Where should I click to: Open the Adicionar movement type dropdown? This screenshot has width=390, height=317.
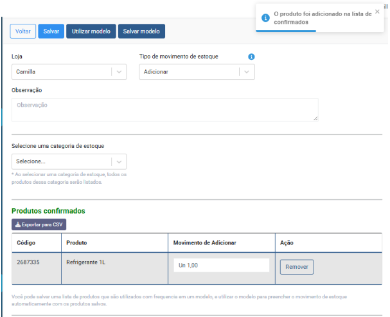[189, 72]
